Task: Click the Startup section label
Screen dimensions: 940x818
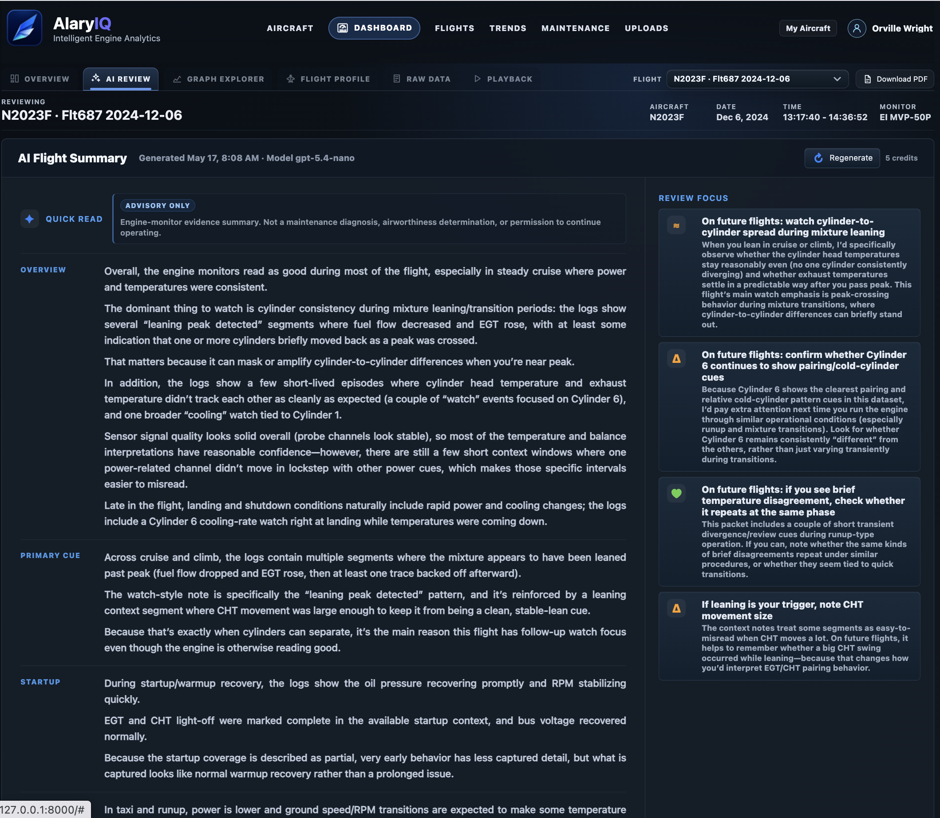Action: tap(40, 681)
